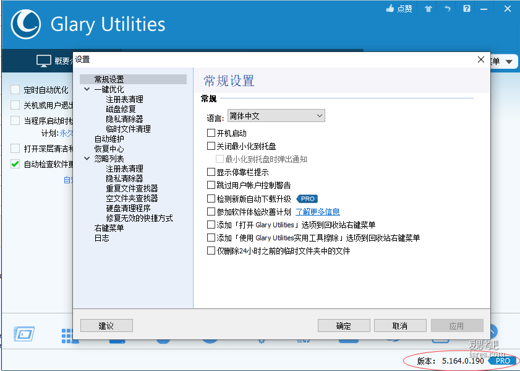Screen dimensions: 520x371
Task: Click 取消 to cancel
Action: (x=400, y=326)
